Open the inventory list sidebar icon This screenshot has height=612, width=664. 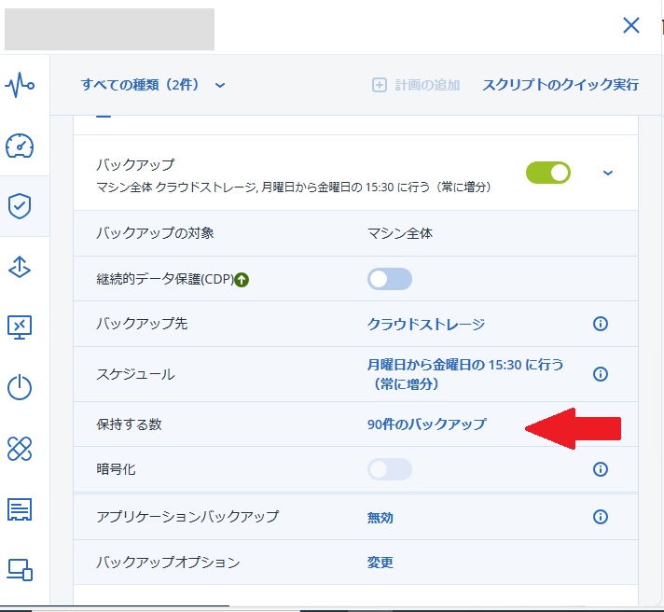tap(20, 509)
